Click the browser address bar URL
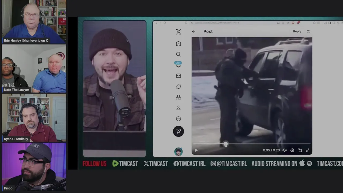Image resolution: width=343 pixels, height=193 pixels. coord(216,23)
